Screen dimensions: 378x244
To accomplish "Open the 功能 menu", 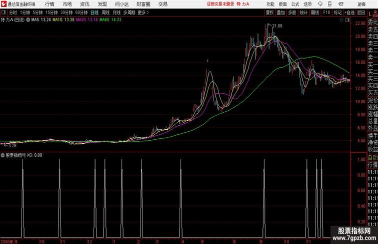I will pos(270,4).
